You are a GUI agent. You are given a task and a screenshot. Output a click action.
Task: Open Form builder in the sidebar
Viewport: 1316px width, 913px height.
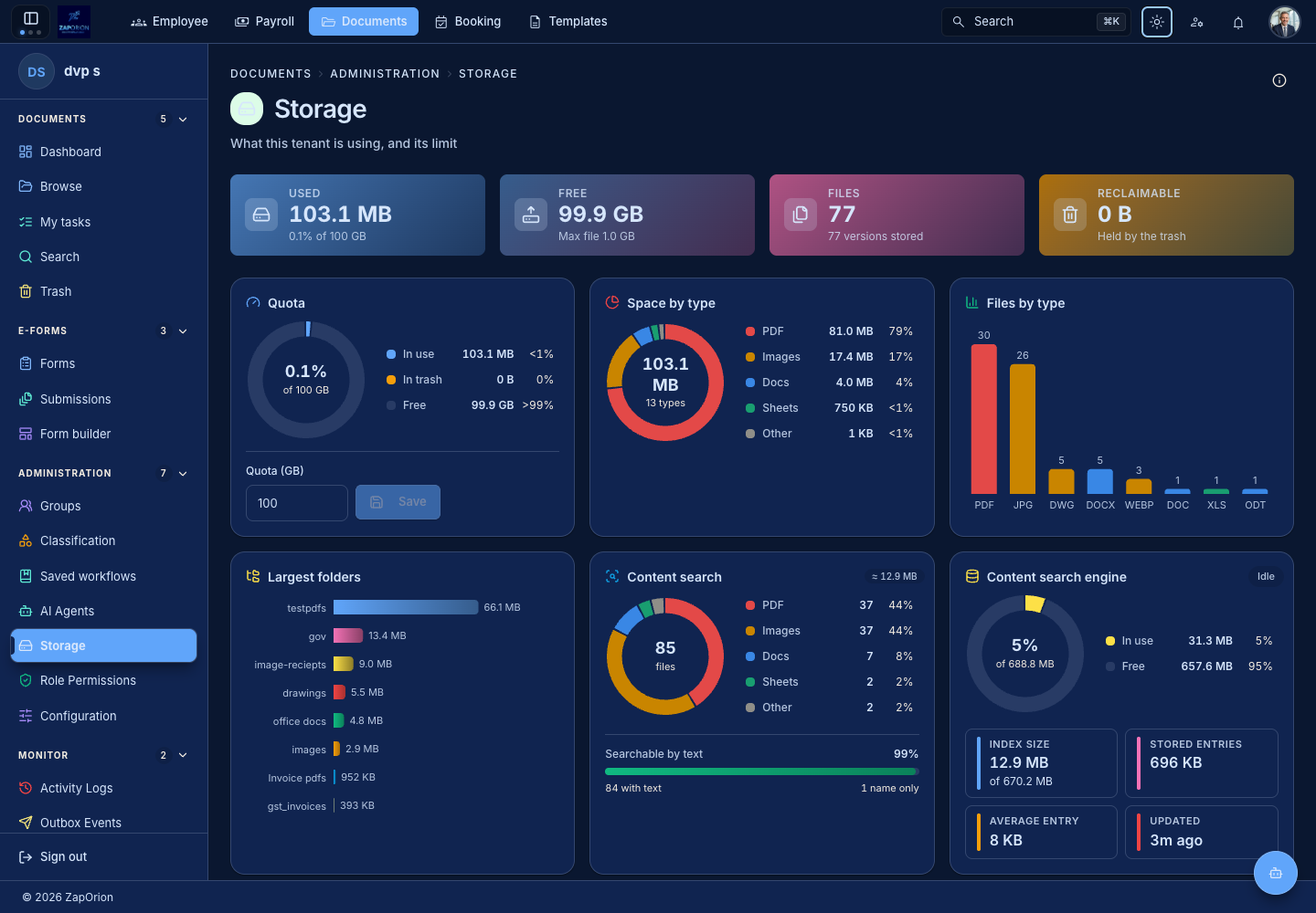(x=103, y=434)
